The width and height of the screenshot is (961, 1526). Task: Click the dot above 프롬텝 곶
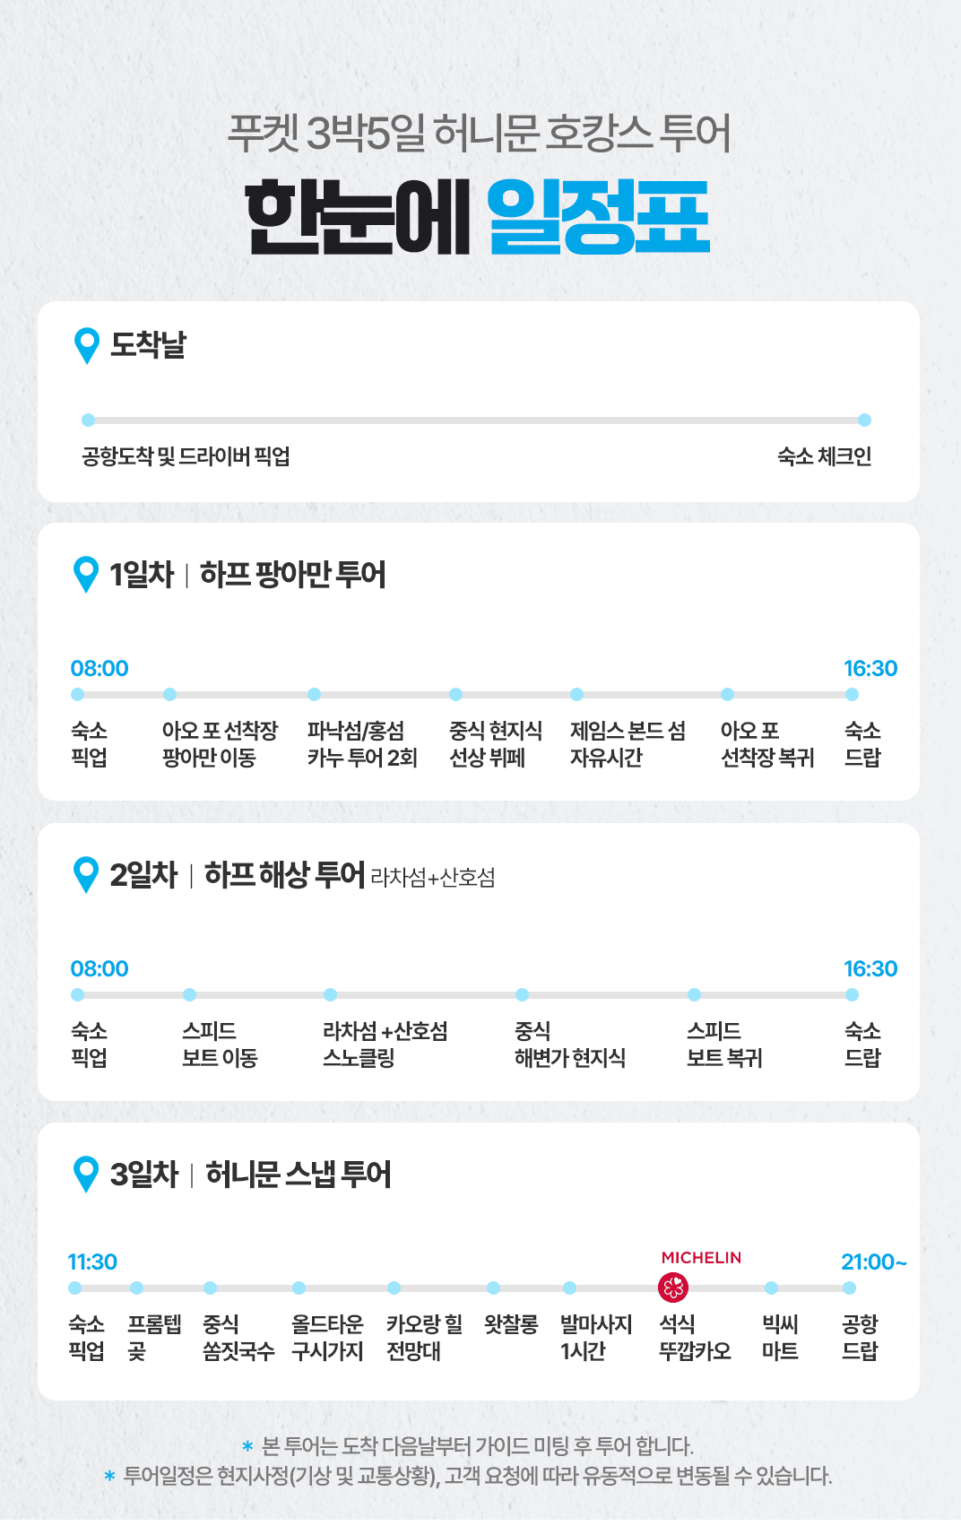click(136, 1288)
